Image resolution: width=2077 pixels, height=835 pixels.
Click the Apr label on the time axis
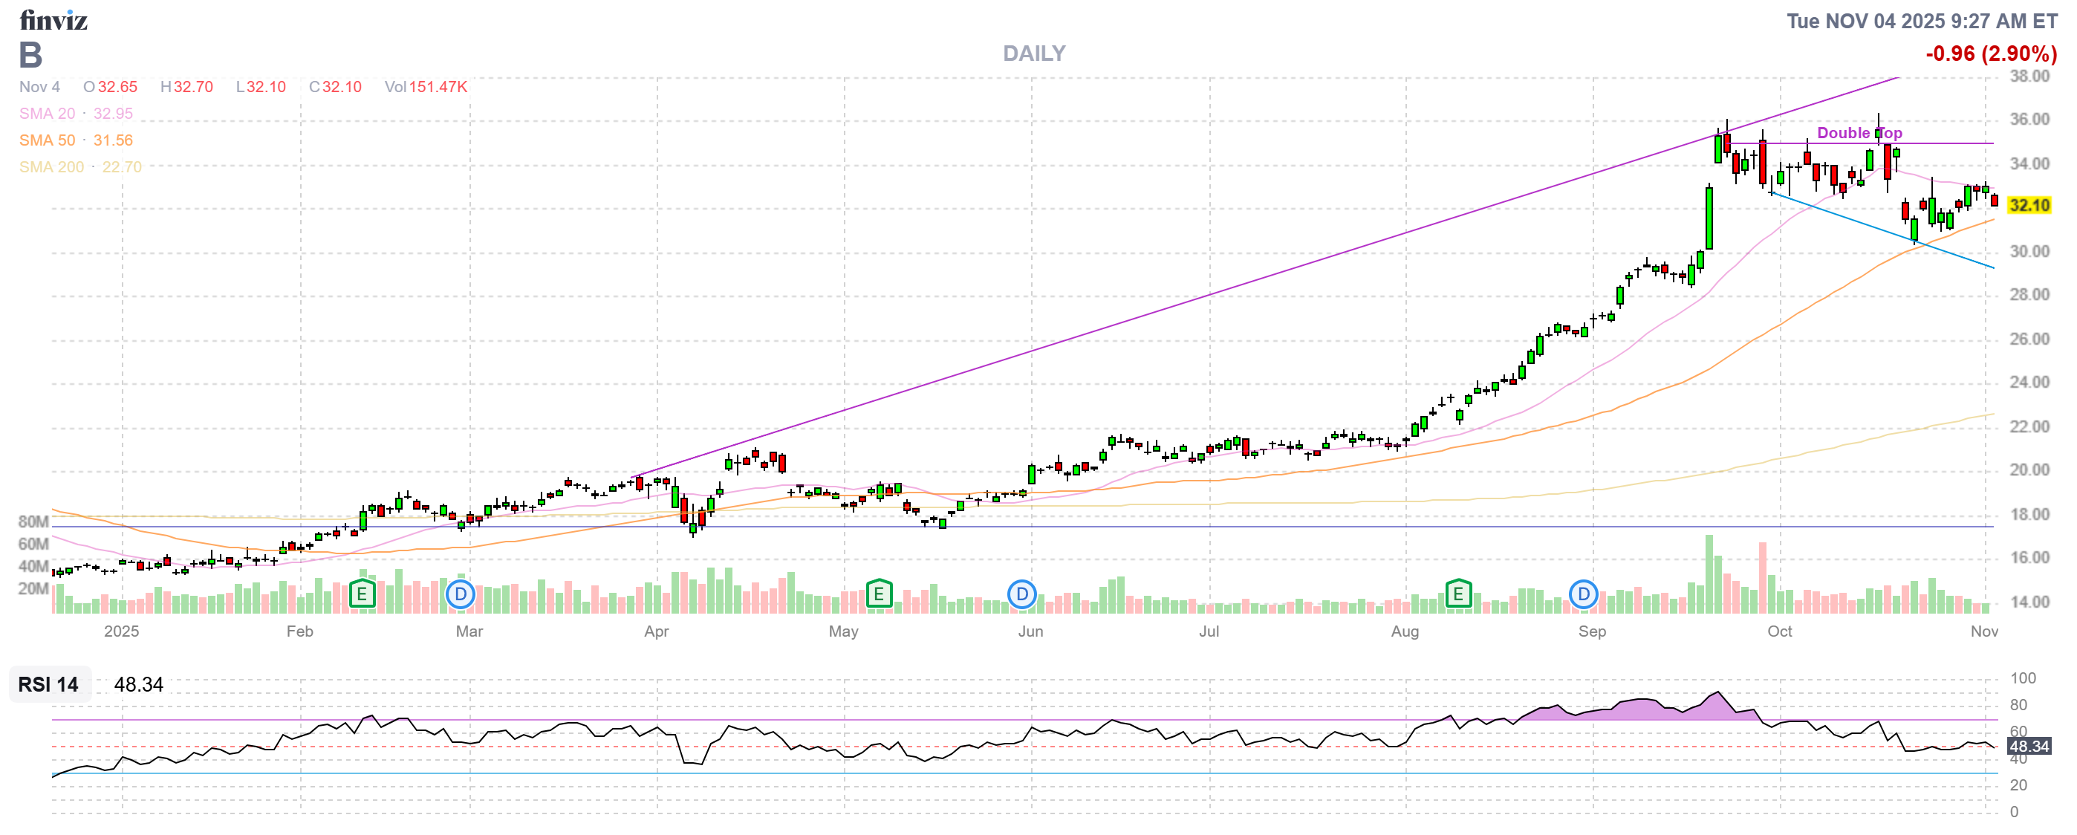point(657,631)
